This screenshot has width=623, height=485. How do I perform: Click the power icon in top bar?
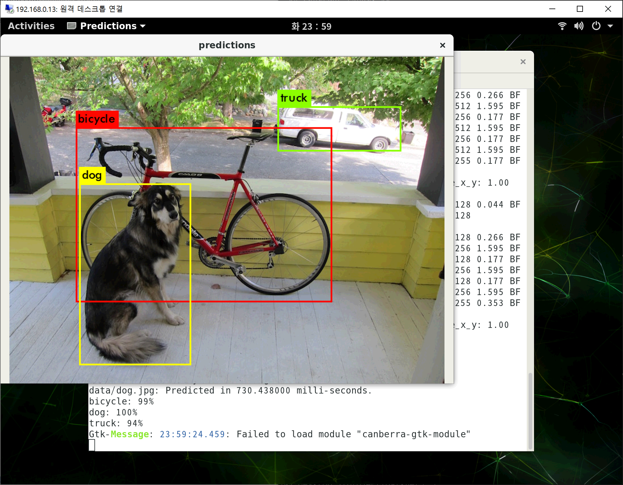tap(596, 26)
